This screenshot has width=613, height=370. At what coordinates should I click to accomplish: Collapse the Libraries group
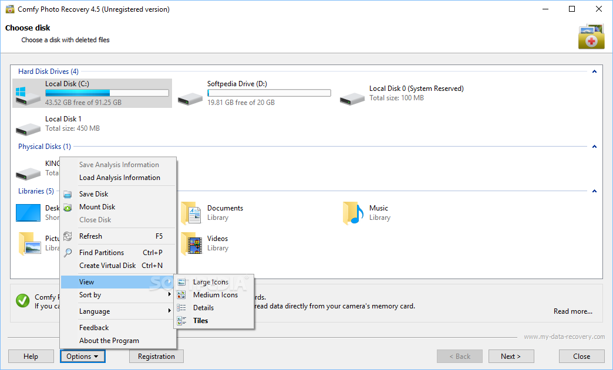594,191
